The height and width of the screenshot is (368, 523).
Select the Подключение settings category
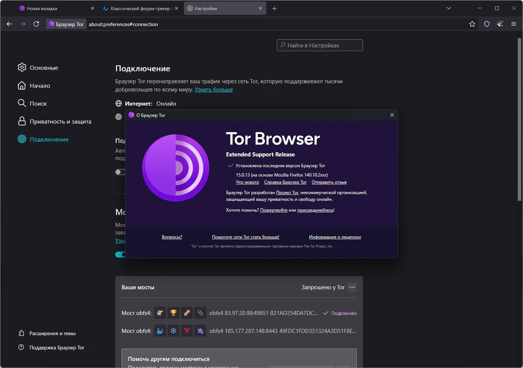tap(43, 139)
